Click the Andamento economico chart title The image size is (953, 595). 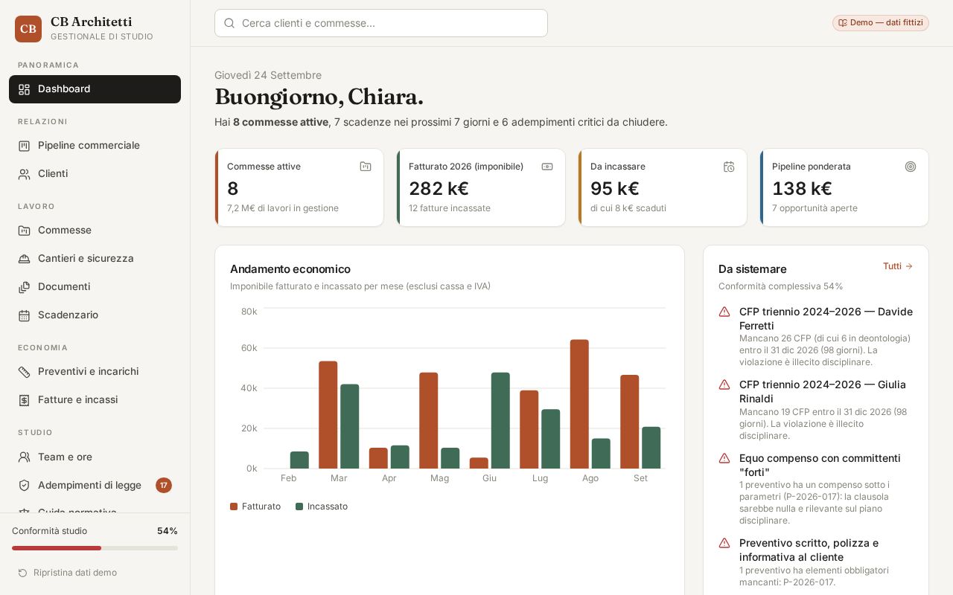(x=290, y=269)
